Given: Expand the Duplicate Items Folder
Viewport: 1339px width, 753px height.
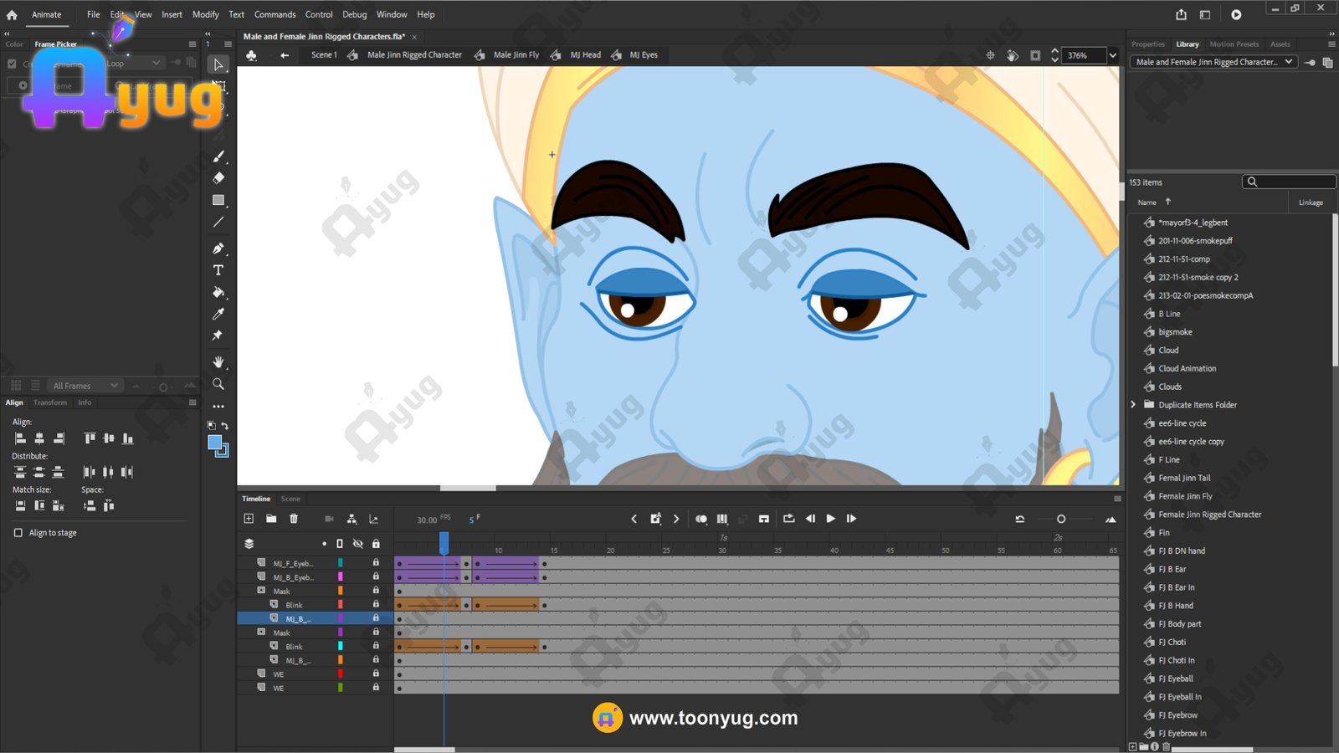Looking at the screenshot, I should (1134, 405).
